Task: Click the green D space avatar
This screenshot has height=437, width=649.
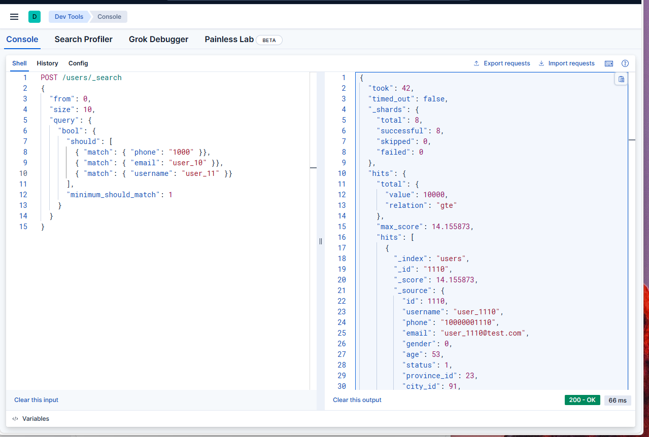Action: coord(35,17)
